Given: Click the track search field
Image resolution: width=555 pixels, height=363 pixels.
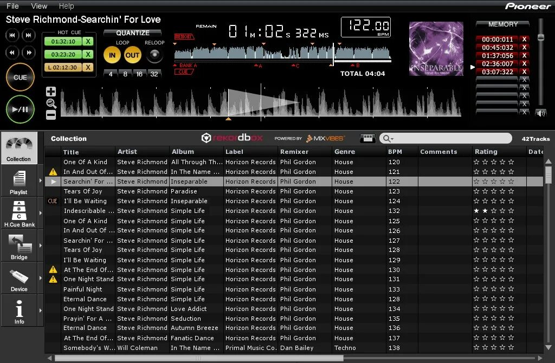Looking at the screenshot, I should pos(446,138).
